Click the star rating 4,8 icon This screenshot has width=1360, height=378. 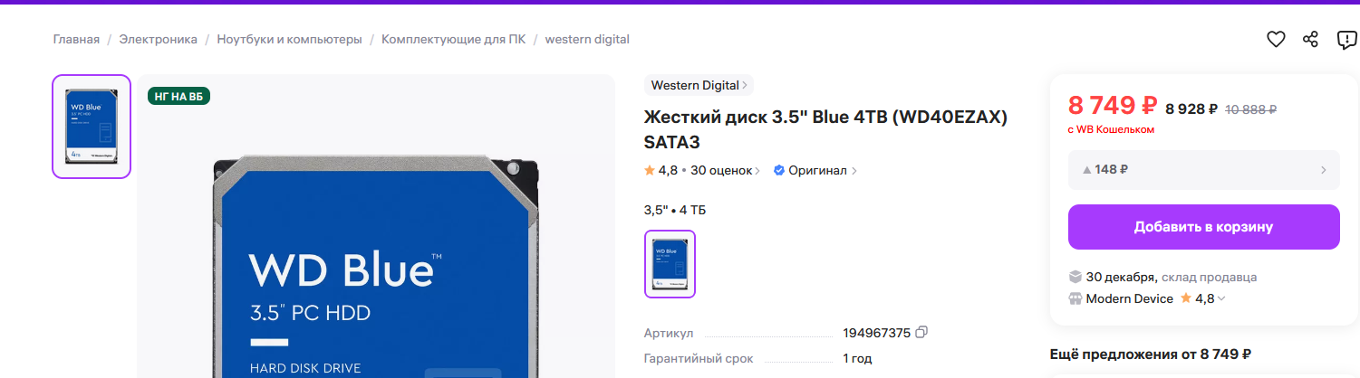click(650, 170)
